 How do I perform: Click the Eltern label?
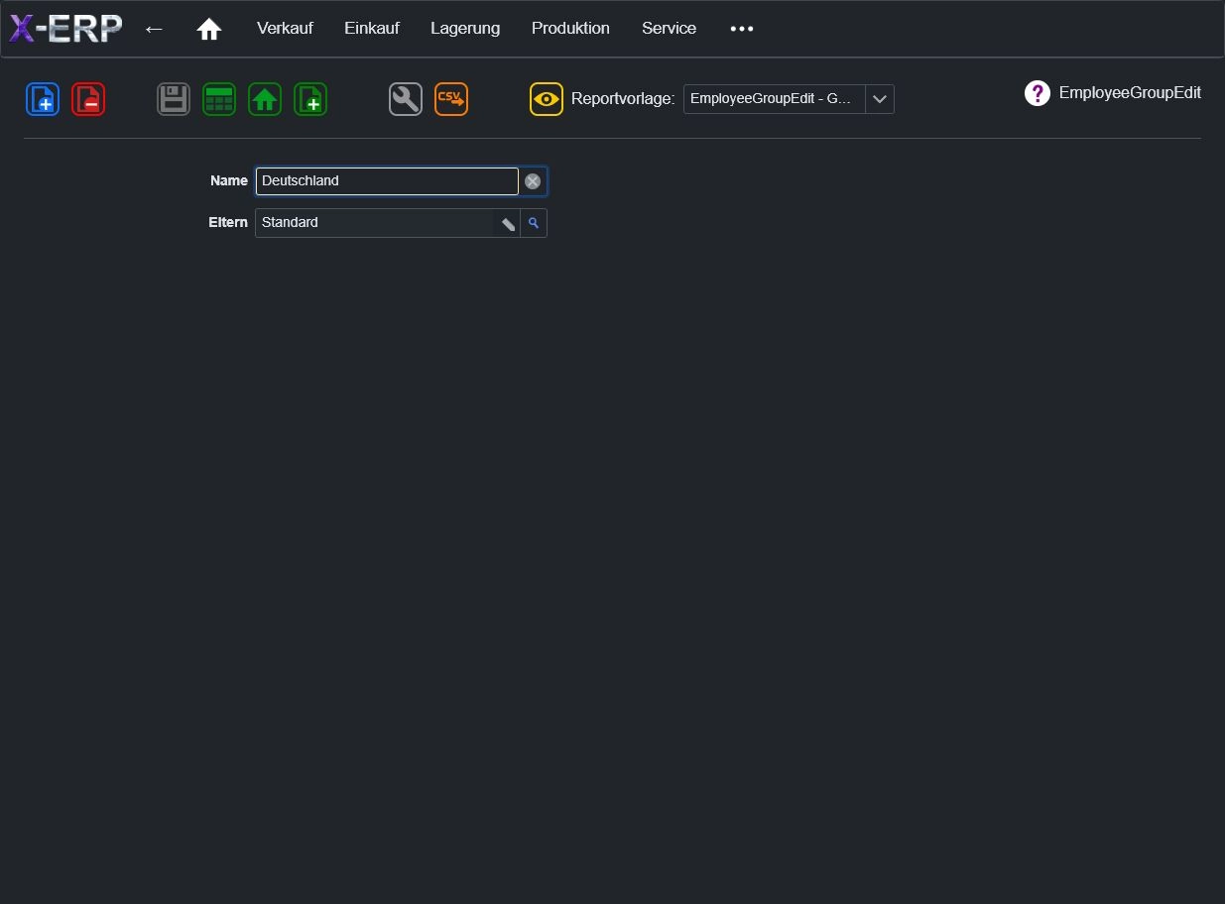pos(228,223)
